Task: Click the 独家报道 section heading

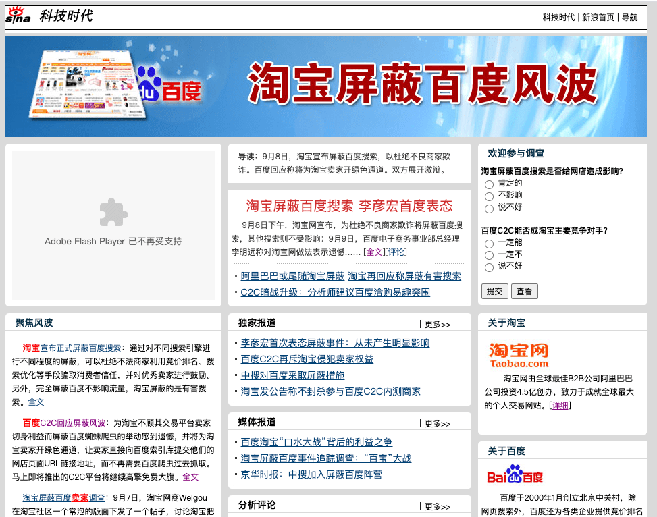Action: pos(257,323)
